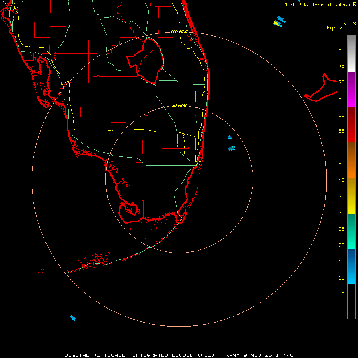Click the 60 value on the color scale
Viewport: 358px width, 358px height.
coord(342,115)
